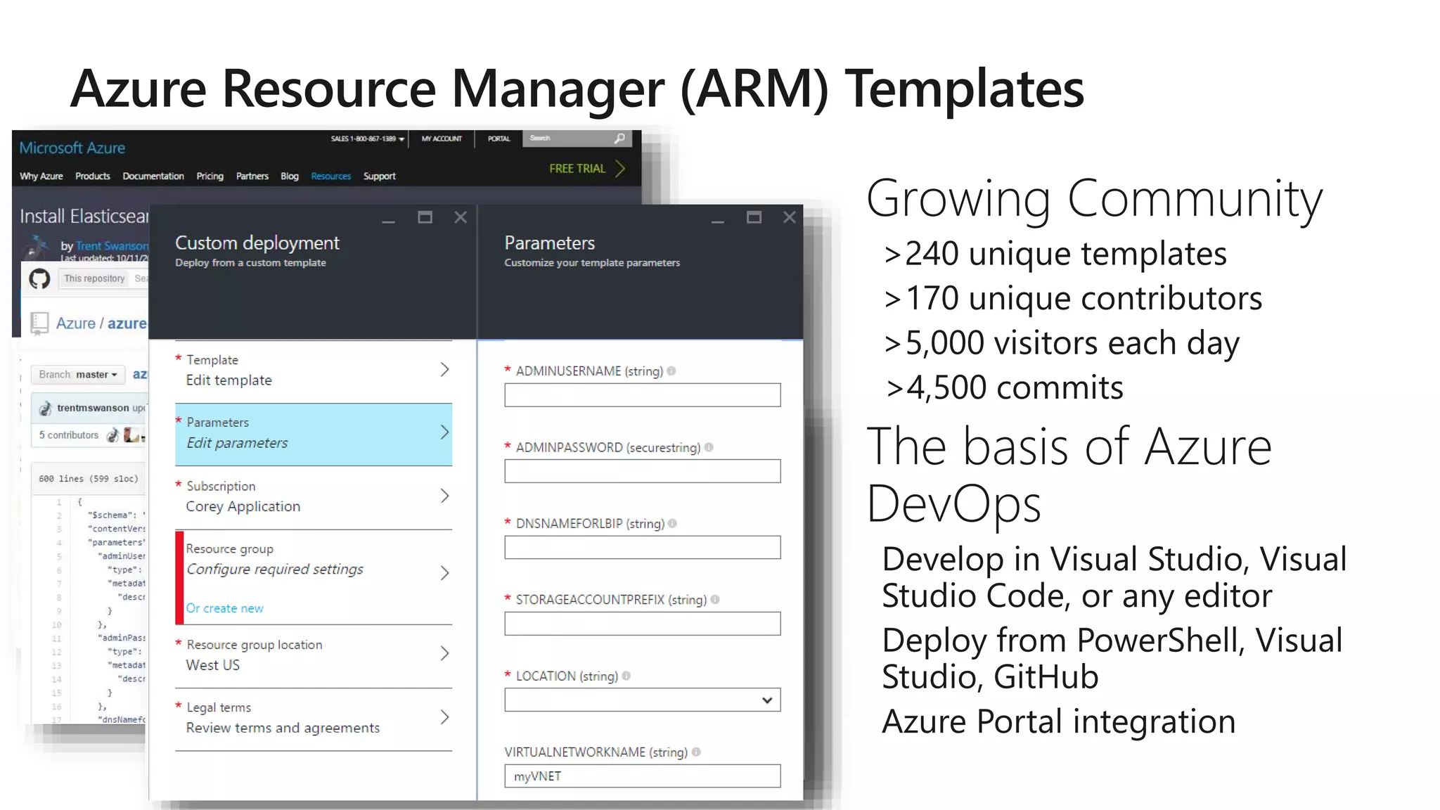The width and height of the screenshot is (1440, 810).
Task: Click the repository book icon beside Azure
Action: tap(39, 323)
